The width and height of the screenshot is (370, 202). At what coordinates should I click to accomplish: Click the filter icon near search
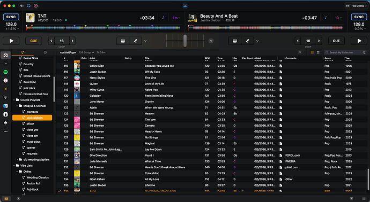click(300, 52)
